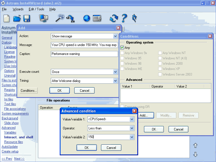Close the Advanced condition dialog
The width and height of the screenshot is (216, 162).
pos(134,111)
